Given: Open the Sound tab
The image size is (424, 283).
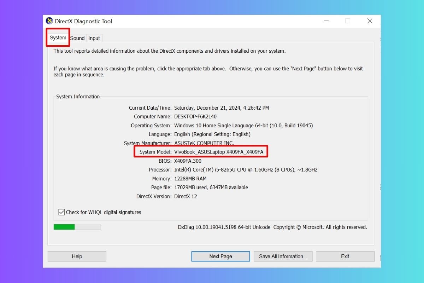Looking at the screenshot, I should pos(77,38).
